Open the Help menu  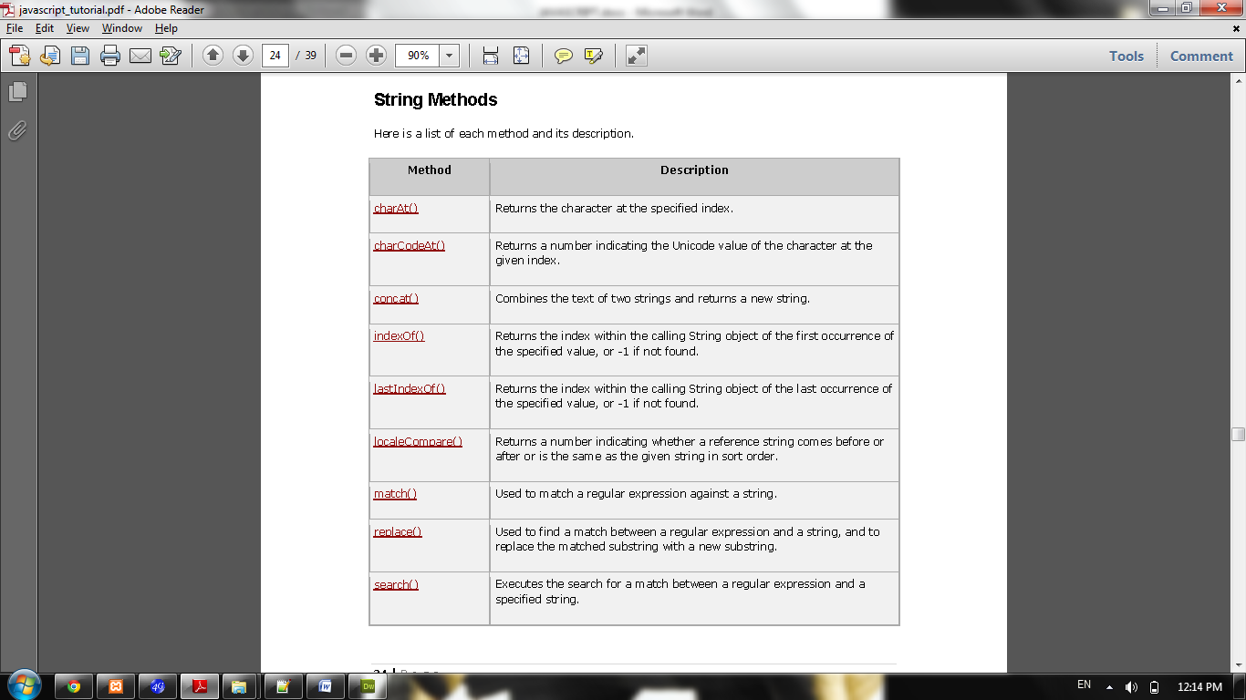[166, 28]
